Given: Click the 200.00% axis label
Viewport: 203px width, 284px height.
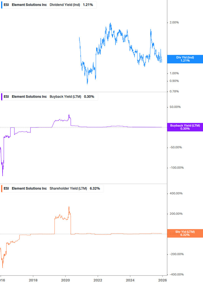Looking at the screenshot, I should (176, 214).
